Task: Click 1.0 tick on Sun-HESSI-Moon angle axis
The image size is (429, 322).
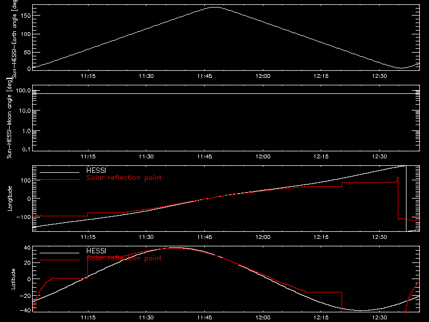Action: [x=26, y=131]
